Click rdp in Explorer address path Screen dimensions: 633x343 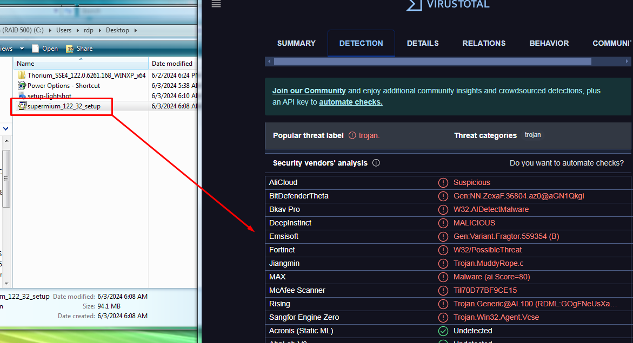89,30
